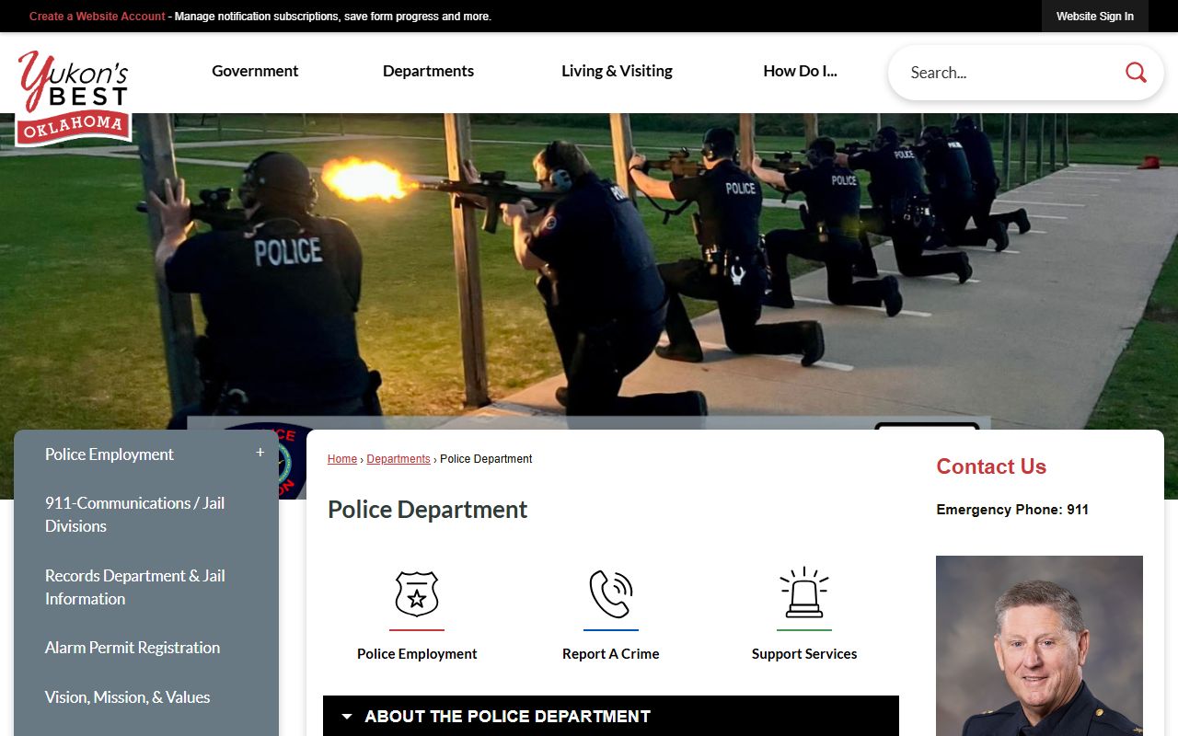Click the police chief portrait photo
This screenshot has width=1178, height=736.
[x=1039, y=645]
